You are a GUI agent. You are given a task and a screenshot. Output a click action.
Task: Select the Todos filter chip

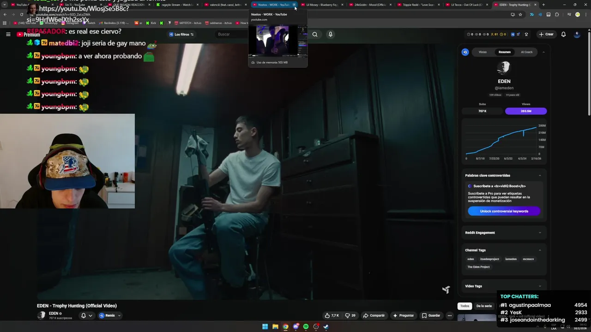464,306
